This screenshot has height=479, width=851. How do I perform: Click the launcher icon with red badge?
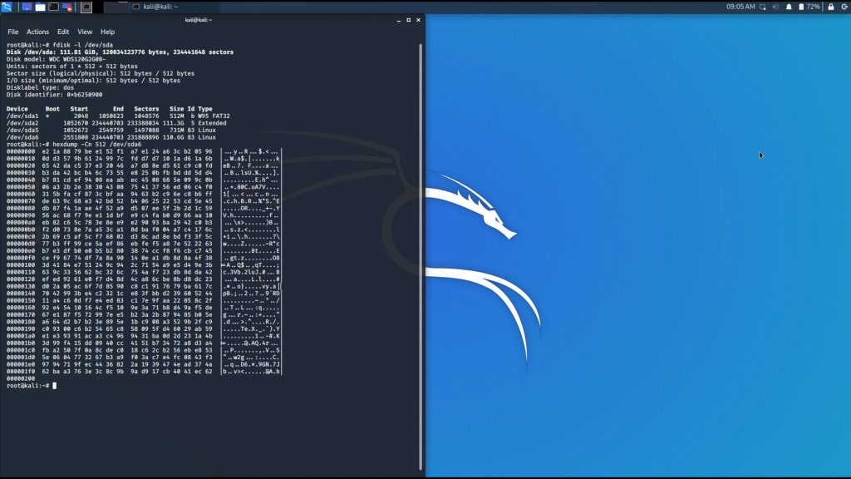tap(67, 7)
